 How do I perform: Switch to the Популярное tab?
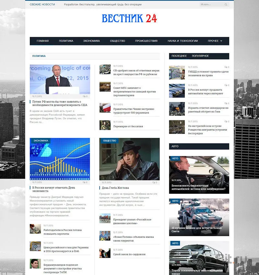(200, 56)
